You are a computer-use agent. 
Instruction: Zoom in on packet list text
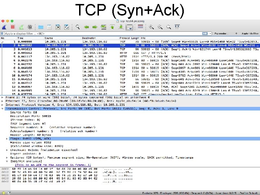click(x=151, y=27)
